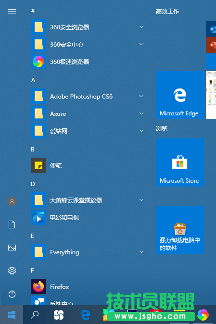Click the Everything folder icon
216x324 pixels.
[x=38, y=252]
